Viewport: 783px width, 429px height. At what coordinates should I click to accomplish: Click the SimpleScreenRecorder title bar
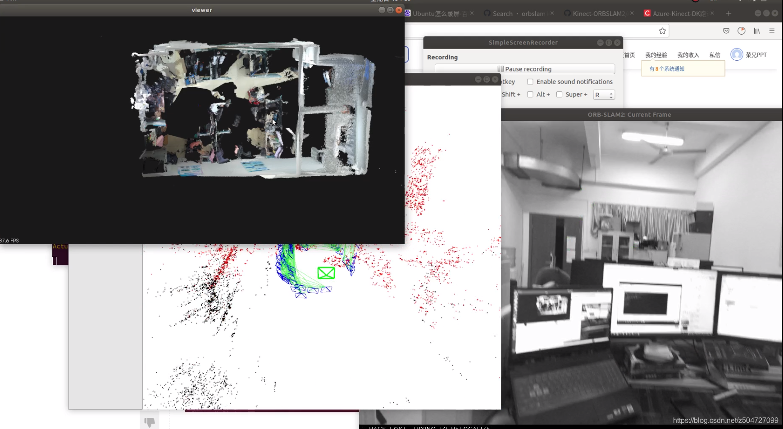(523, 42)
